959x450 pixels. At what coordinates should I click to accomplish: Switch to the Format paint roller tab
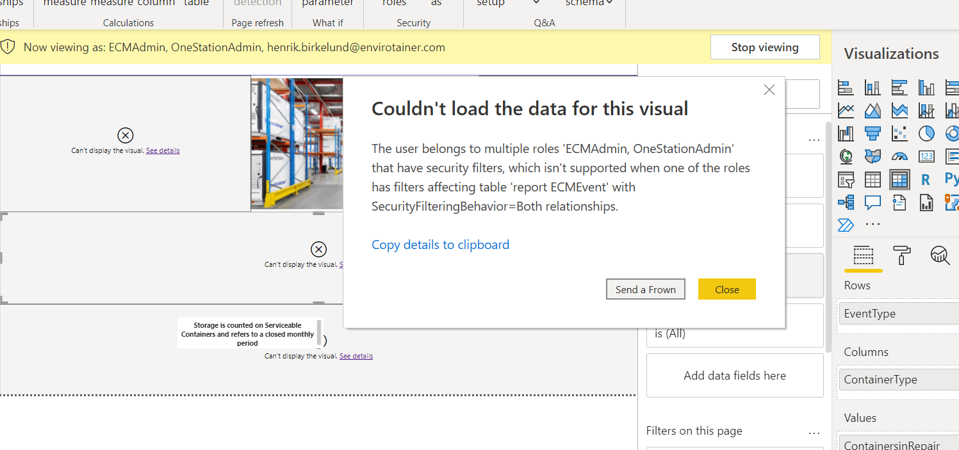coord(902,255)
